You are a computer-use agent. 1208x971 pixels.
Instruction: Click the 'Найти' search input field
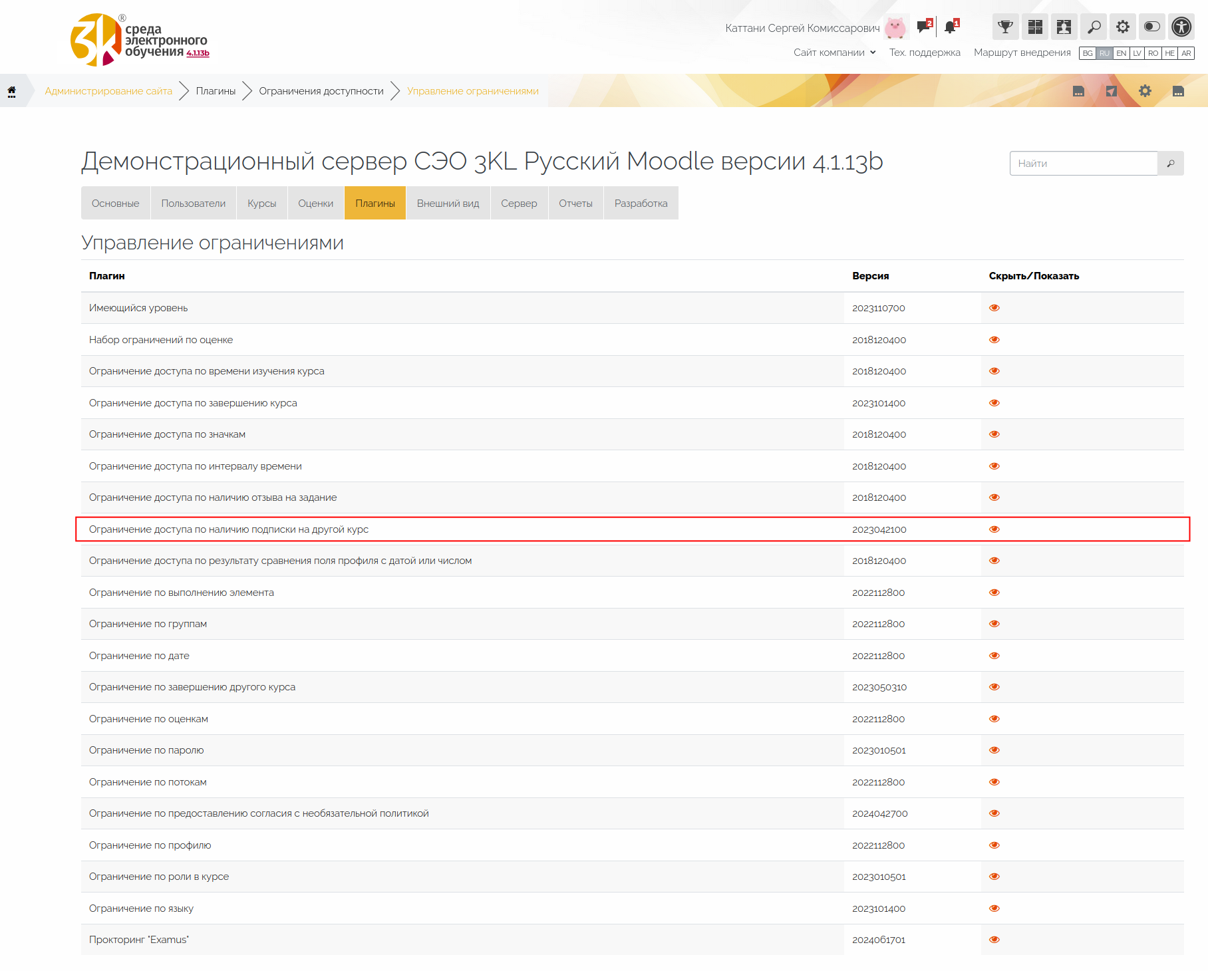point(1083,164)
